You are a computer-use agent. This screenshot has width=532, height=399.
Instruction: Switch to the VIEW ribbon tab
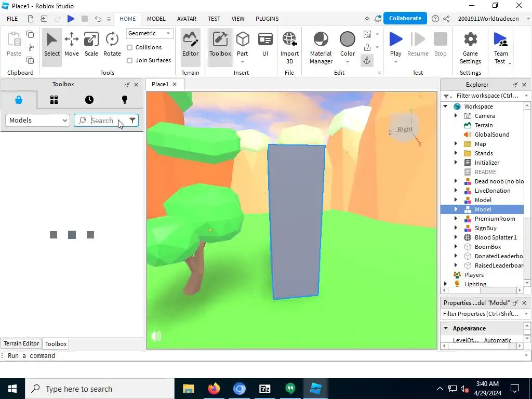[x=238, y=19]
